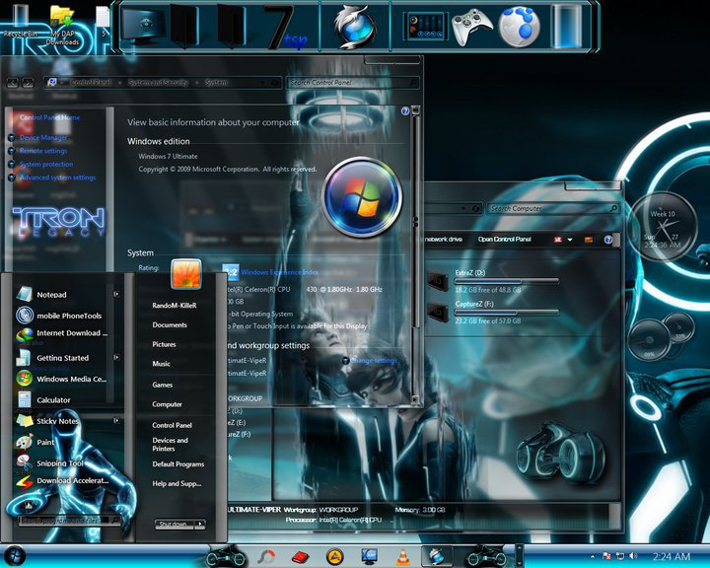The image size is (710, 568).
Task: Click the ExtraZ (D:) drive capacity bar
Action: point(507,281)
